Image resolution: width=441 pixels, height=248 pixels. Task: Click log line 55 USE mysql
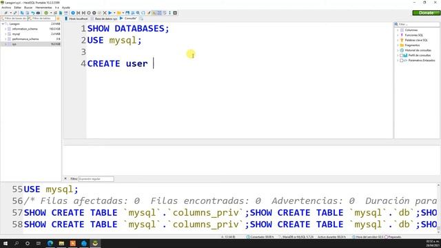click(50, 189)
